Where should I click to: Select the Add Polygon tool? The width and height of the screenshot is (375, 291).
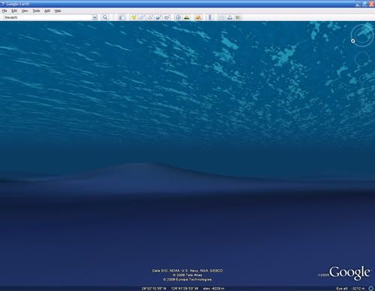point(142,17)
